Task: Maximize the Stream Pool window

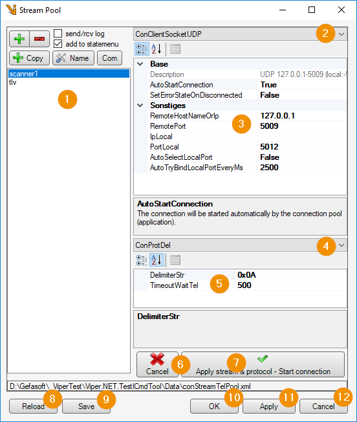Action: pyautogui.click(x=312, y=10)
